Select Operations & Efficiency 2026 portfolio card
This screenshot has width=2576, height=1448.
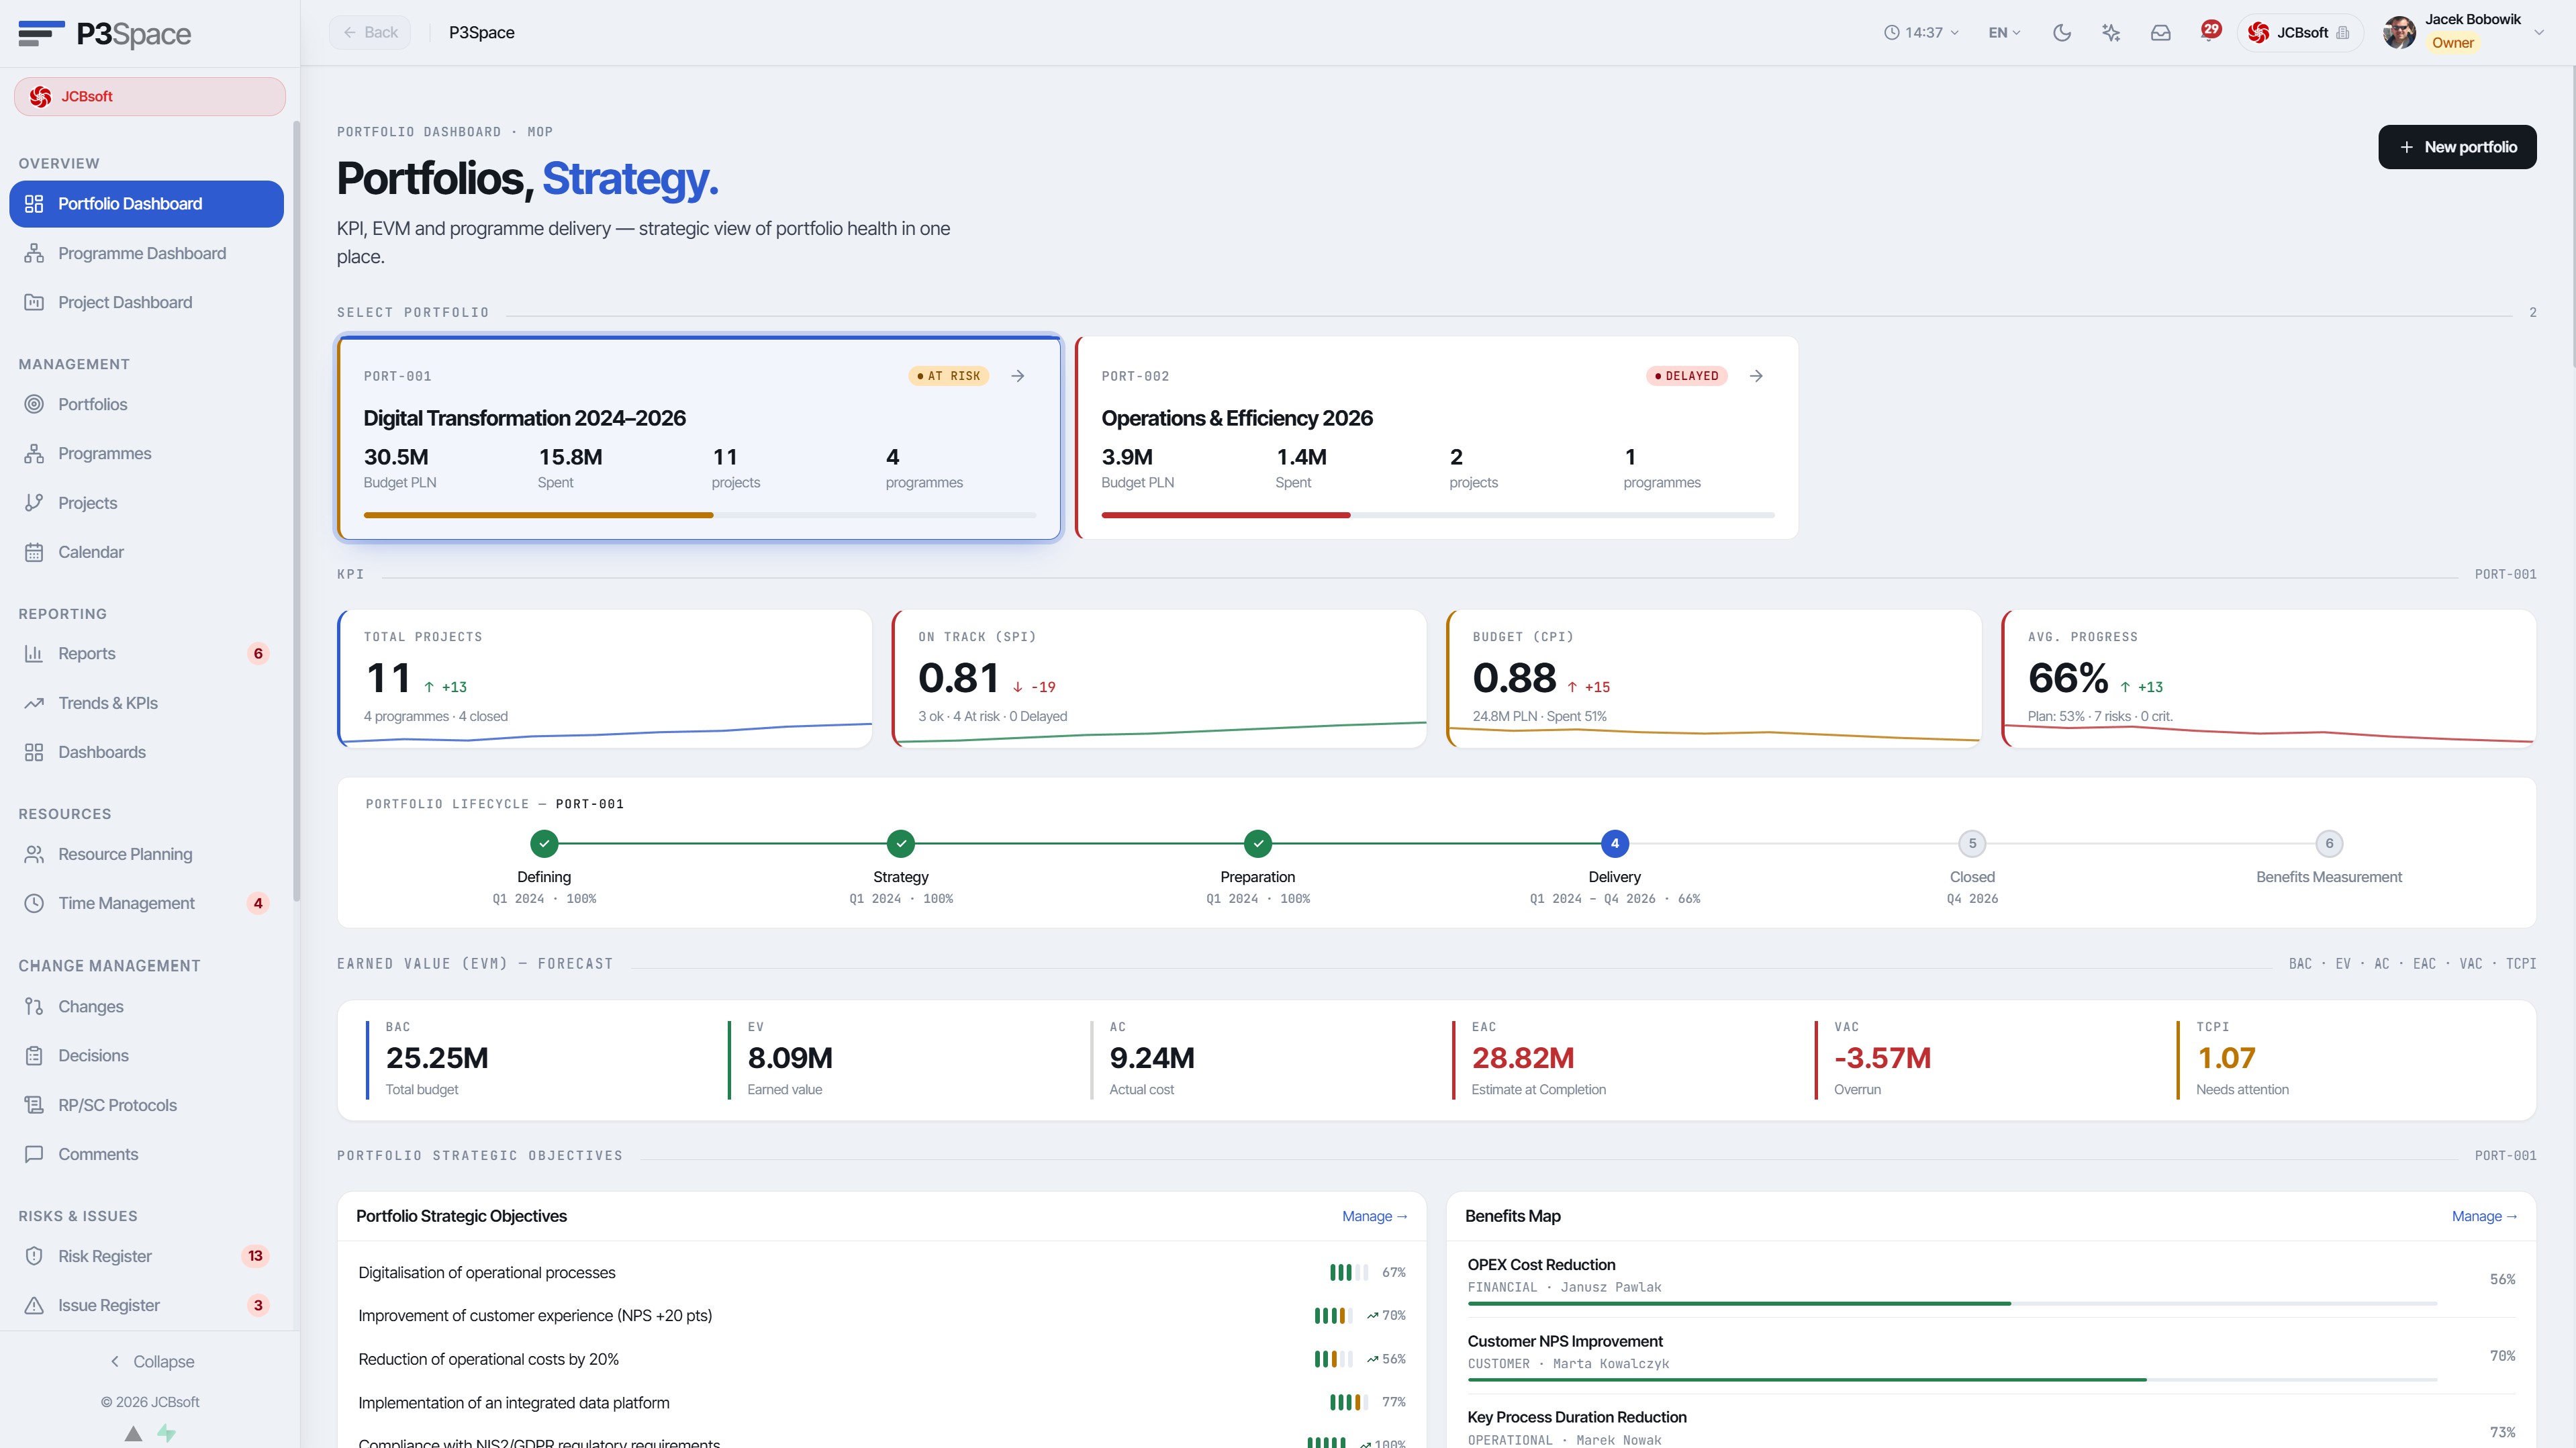1437,438
